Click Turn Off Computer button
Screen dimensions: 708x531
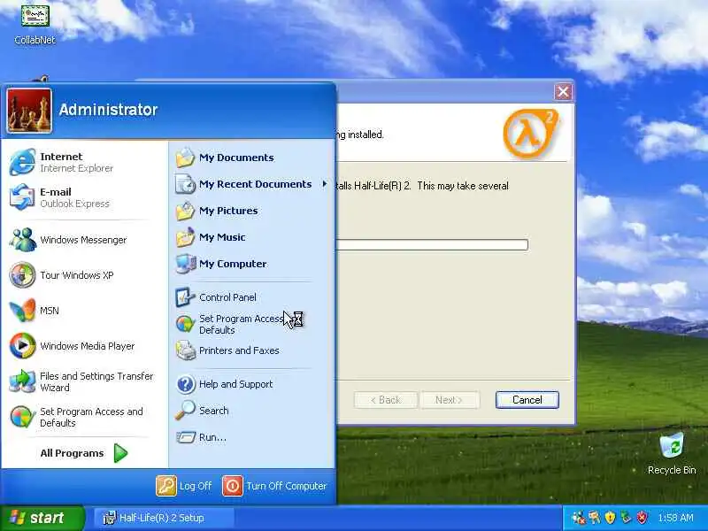(x=274, y=486)
